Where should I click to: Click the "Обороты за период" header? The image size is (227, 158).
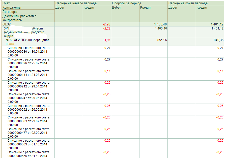pos(126,3)
